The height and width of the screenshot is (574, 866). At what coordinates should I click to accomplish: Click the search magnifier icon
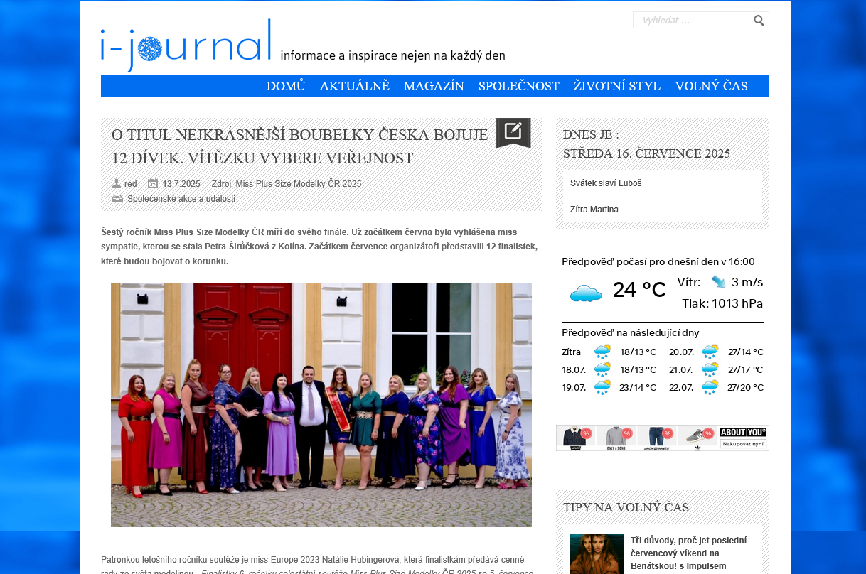tap(759, 21)
